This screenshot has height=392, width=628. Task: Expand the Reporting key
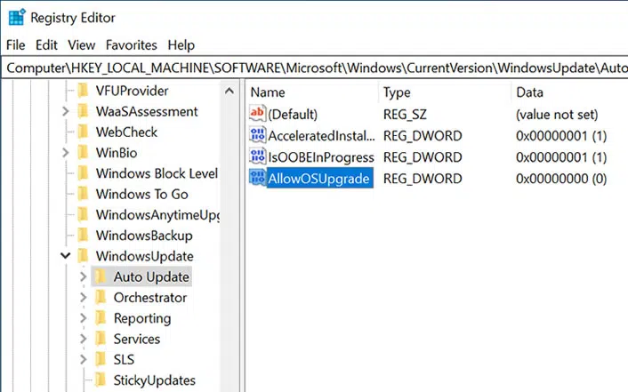pyautogui.click(x=83, y=318)
